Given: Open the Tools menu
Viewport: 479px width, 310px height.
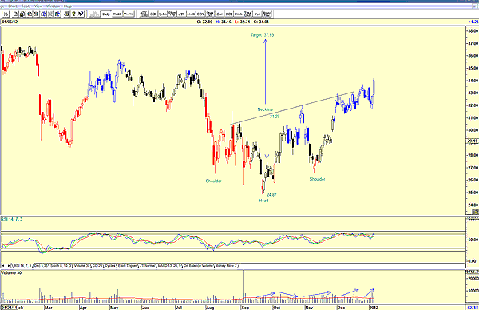Looking at the screenshot, I should pos(26,6).
